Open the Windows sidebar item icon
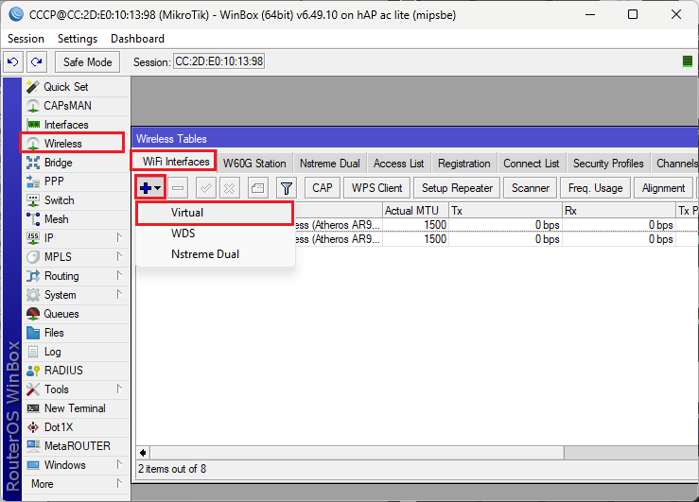Image resolution: width=699 pixels, height=502 pixels. coord(33,465)
